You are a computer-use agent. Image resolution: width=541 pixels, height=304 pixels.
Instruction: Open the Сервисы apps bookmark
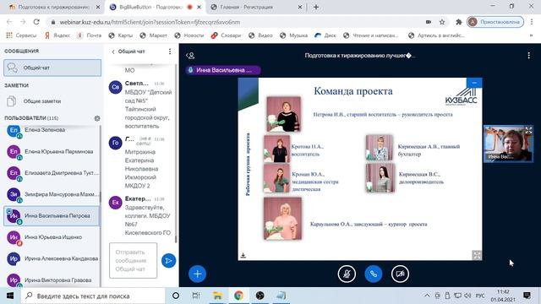21,35
